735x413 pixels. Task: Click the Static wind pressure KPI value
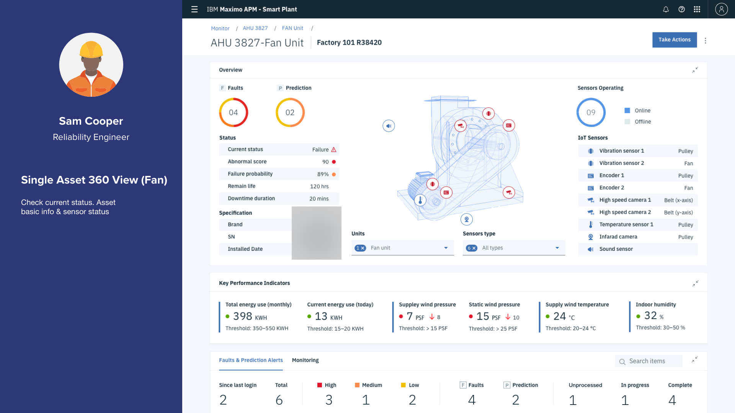click(483, 316)
